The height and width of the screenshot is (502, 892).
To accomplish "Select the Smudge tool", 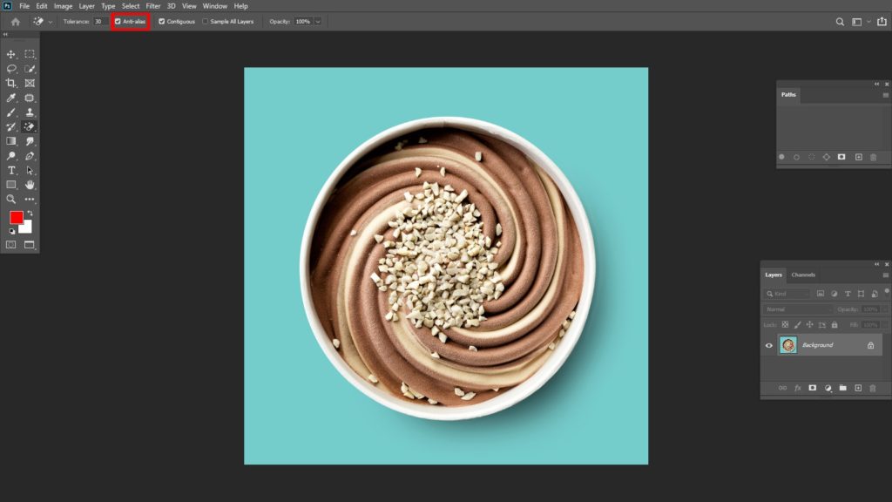I will click(30, 141).
